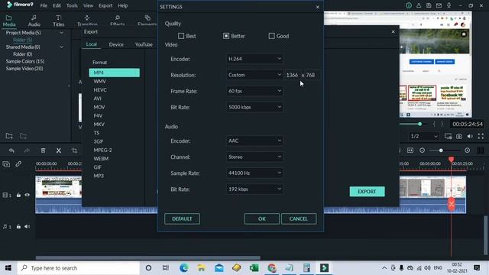
Task: Click the DEFAULT button
Action: point(182,219)
